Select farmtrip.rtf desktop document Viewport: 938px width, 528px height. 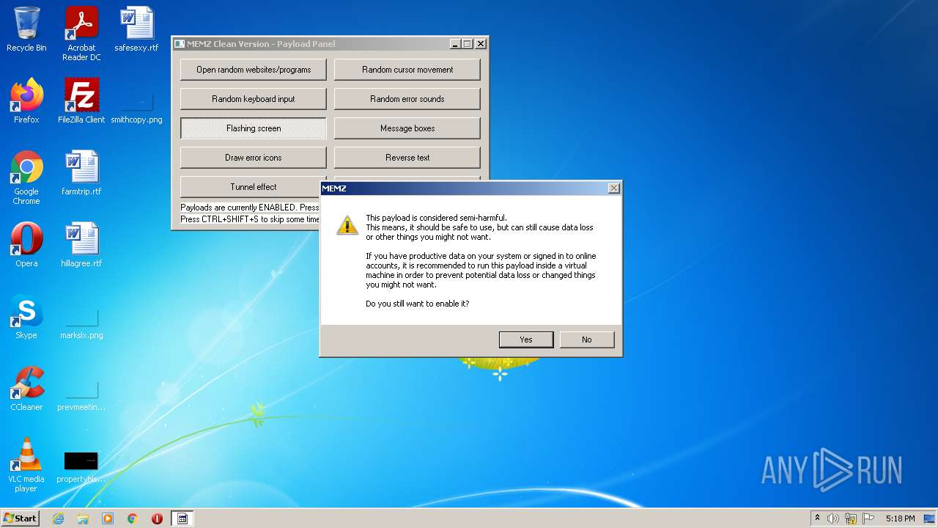click(81, 173)
